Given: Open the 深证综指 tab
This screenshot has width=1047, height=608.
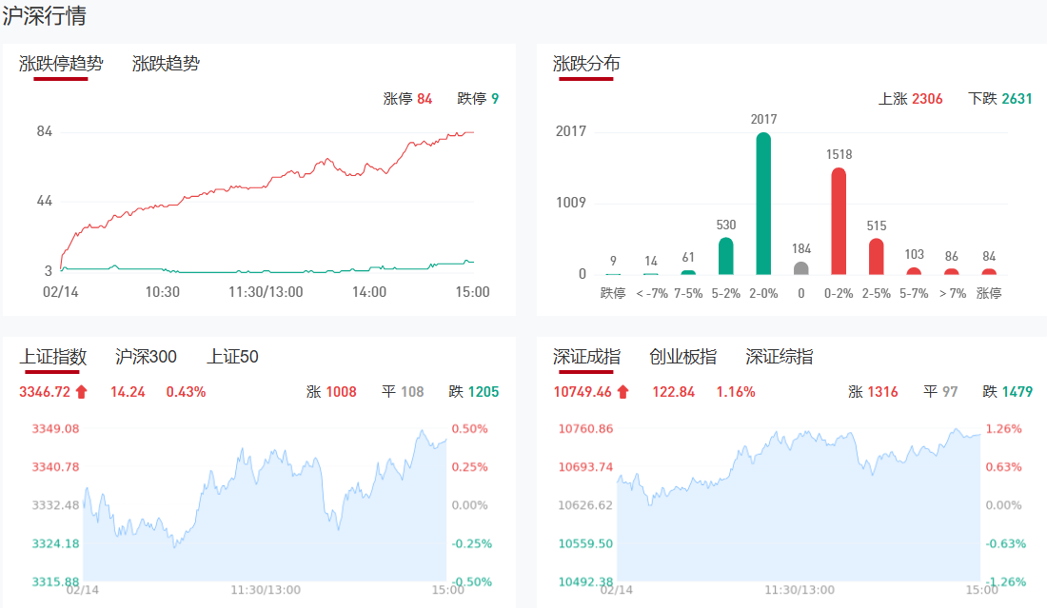Looking at the screenshot, I should click(780, 357).
